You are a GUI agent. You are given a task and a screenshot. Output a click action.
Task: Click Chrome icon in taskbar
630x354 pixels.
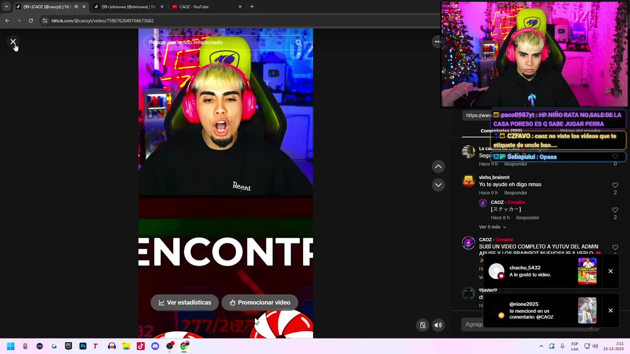pos(184,346)
